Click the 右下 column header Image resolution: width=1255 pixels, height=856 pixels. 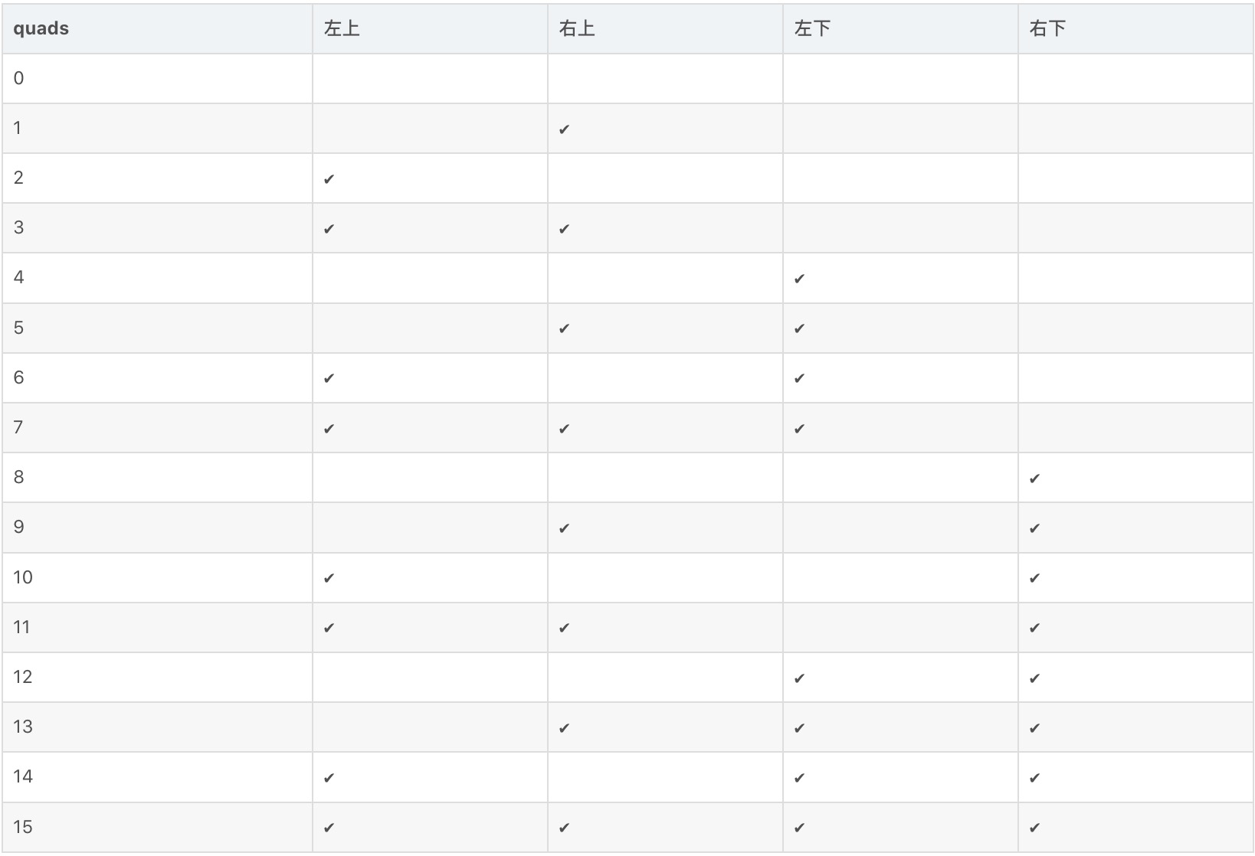(x=1047, y=29)
